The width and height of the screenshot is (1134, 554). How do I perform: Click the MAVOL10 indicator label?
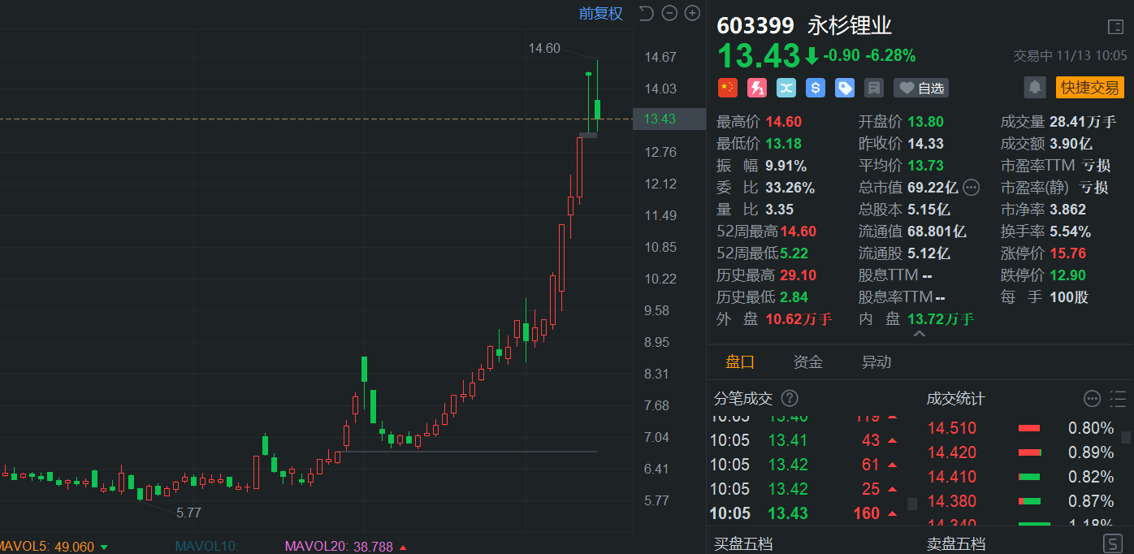(x=206, y=547)
